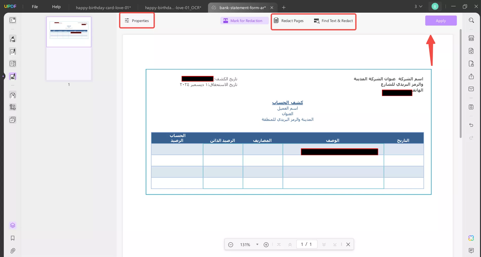Run OCR from the right sidebar
Viewport: 481px width, 257px height.
(x=471, y=38)
